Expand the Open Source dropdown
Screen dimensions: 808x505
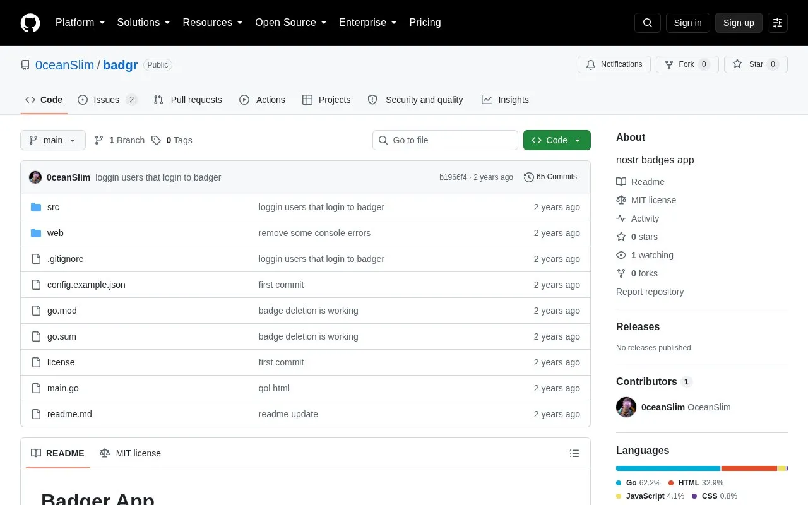click(x=291, y=23)
